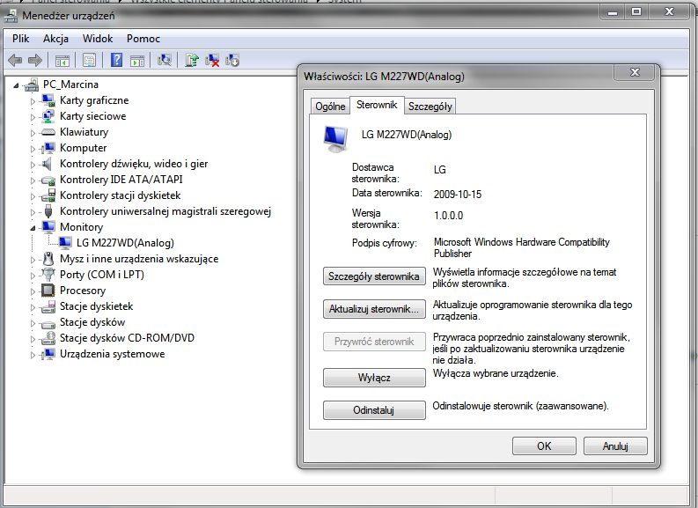
Task: Click the Kontrolery IDE ATA/ATAPI icon
Action: click(x=48, y=180)
